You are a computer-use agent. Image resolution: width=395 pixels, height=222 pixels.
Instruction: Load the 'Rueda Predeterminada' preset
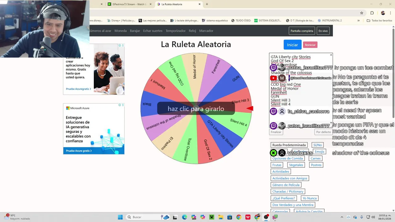click(x=289, y=145)
